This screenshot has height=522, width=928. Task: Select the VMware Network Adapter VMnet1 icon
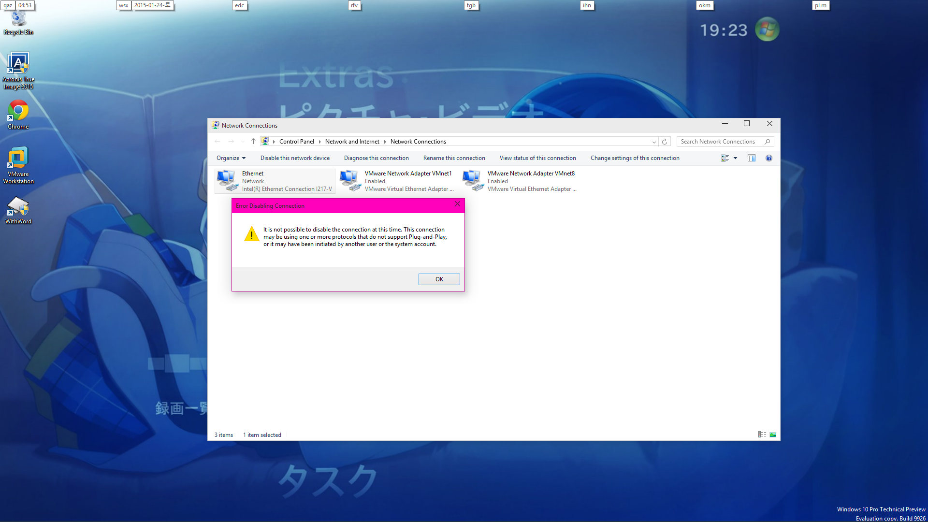coord(350,181)
